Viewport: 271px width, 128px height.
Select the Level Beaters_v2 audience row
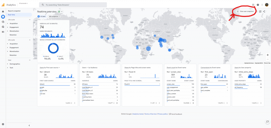[x=100, y=90]
